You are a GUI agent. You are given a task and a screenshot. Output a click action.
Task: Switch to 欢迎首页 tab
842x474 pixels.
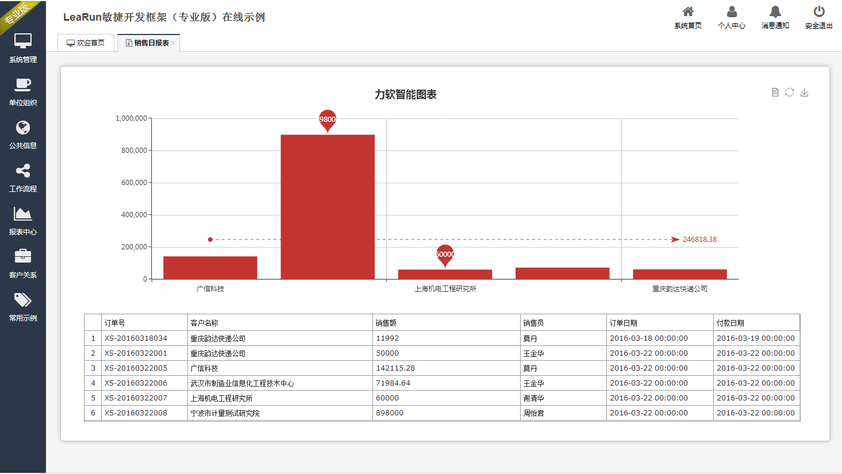pos(86,43)
